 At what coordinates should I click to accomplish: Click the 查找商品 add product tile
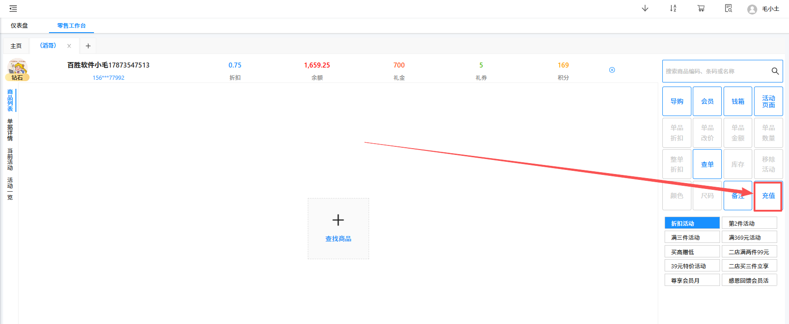338,228
